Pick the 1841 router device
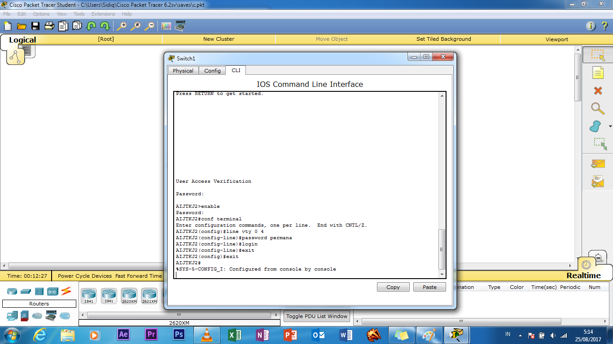613x344 pixels. (89, 296)
